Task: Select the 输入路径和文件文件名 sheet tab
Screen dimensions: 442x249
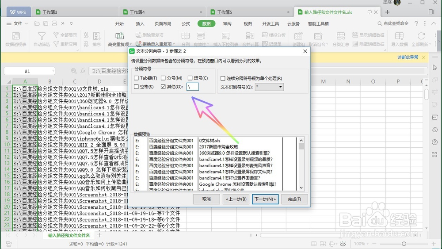Action: [69, 235]
